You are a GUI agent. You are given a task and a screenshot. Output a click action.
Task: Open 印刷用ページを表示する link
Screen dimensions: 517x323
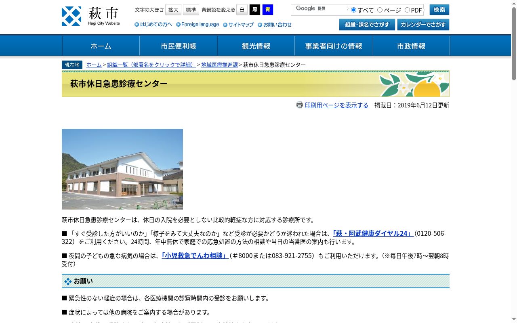pyautogui.click(x=336, y=105)
